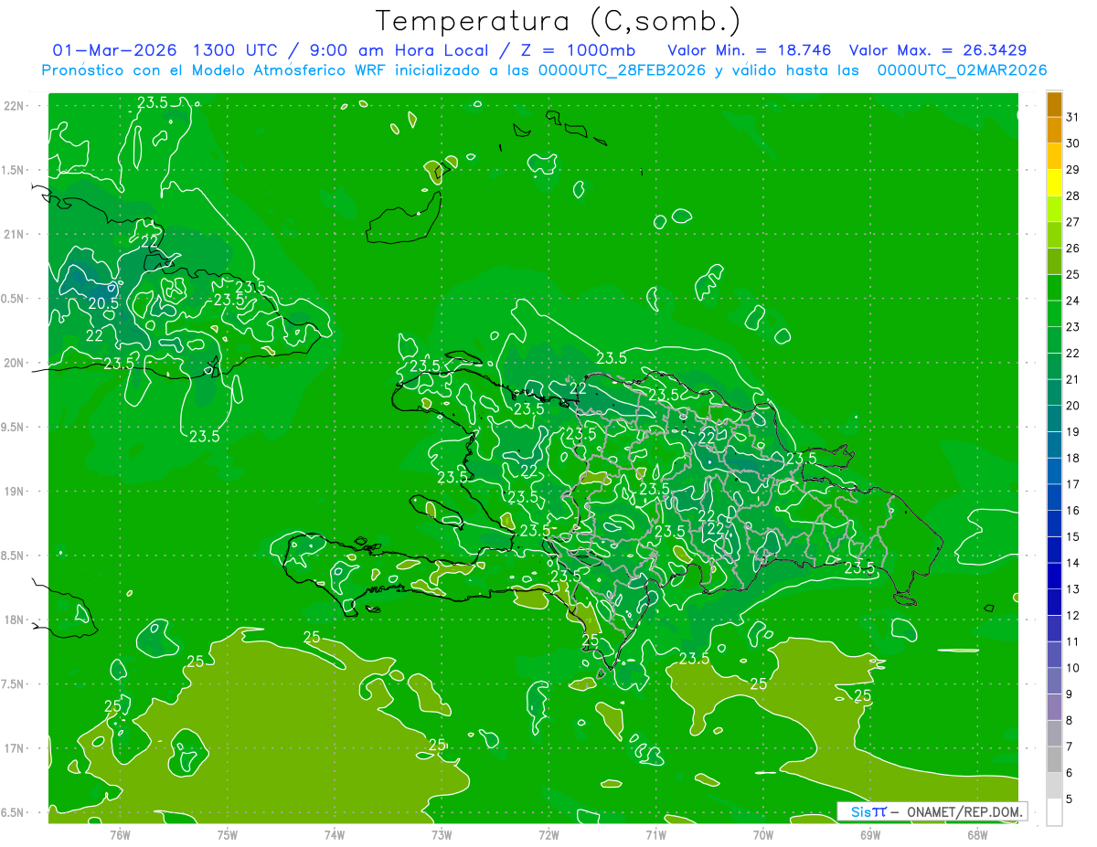Click the '74W' longitude axis label
The width and height of the screenshot is (1097, 847).
pyautogui.click(x=335, y=834)
